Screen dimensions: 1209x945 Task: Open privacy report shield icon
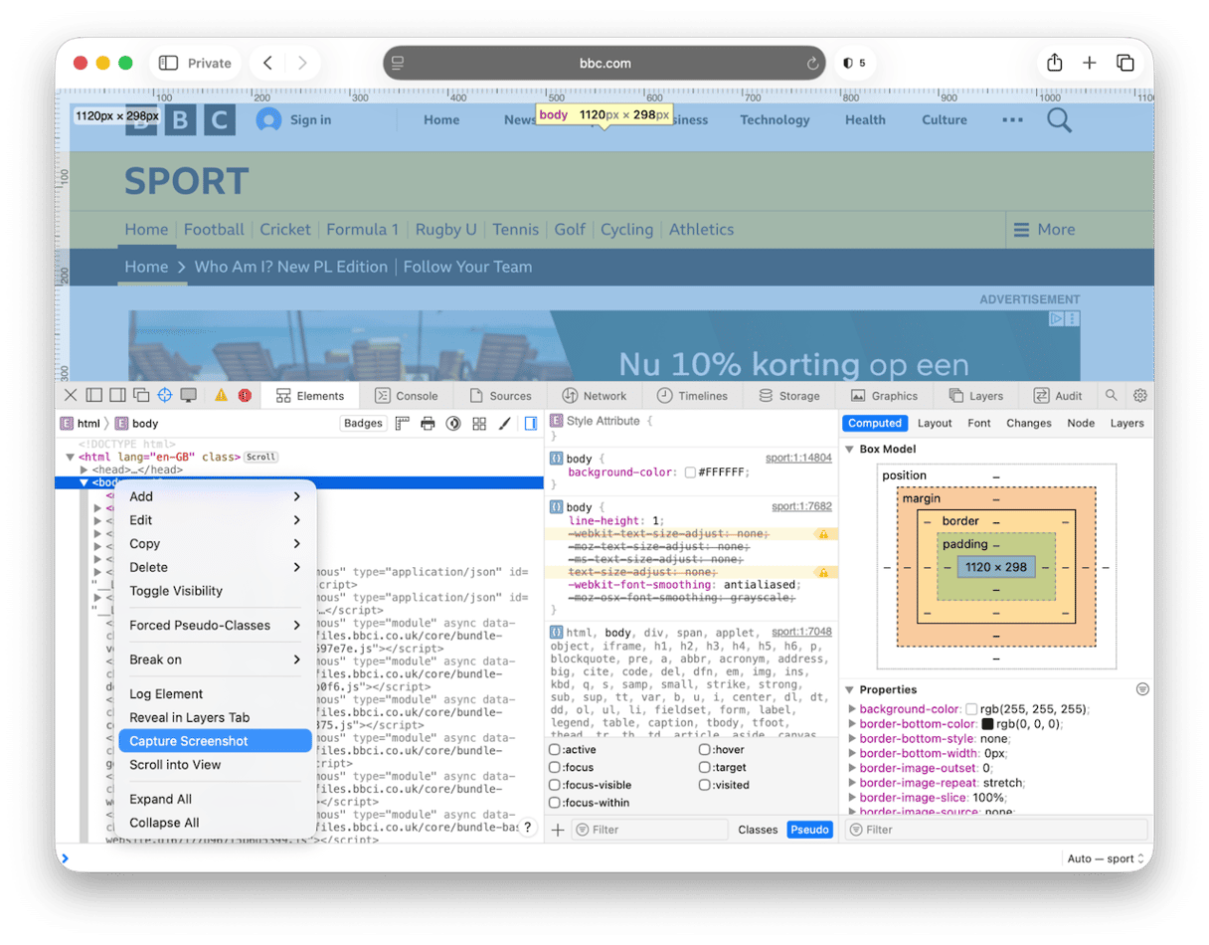(848, 63)
